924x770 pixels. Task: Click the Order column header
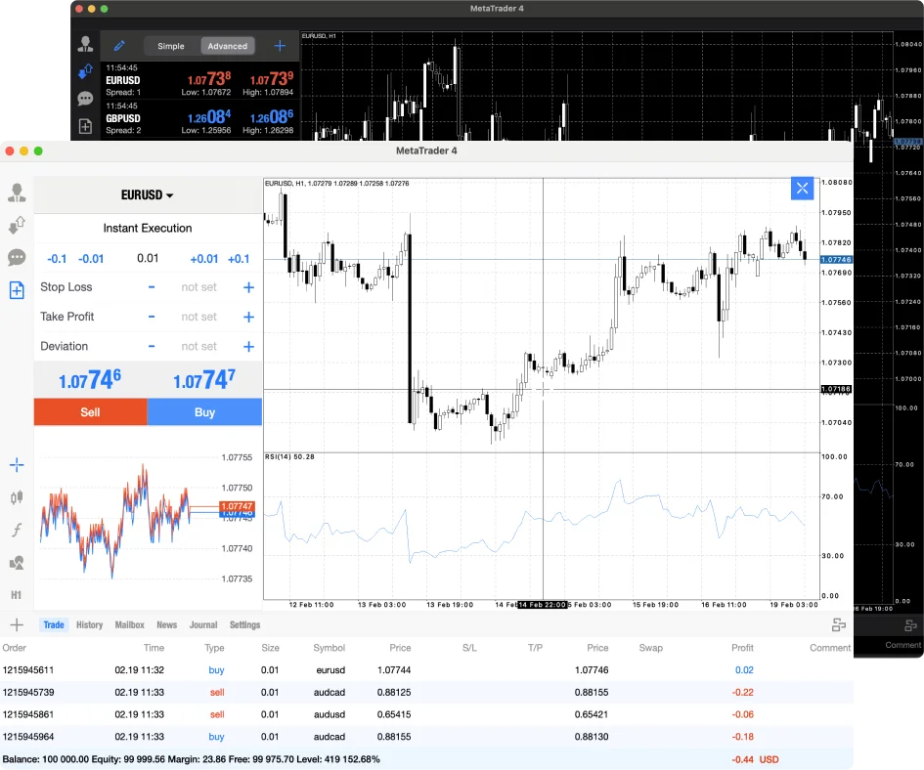(14, 648)
